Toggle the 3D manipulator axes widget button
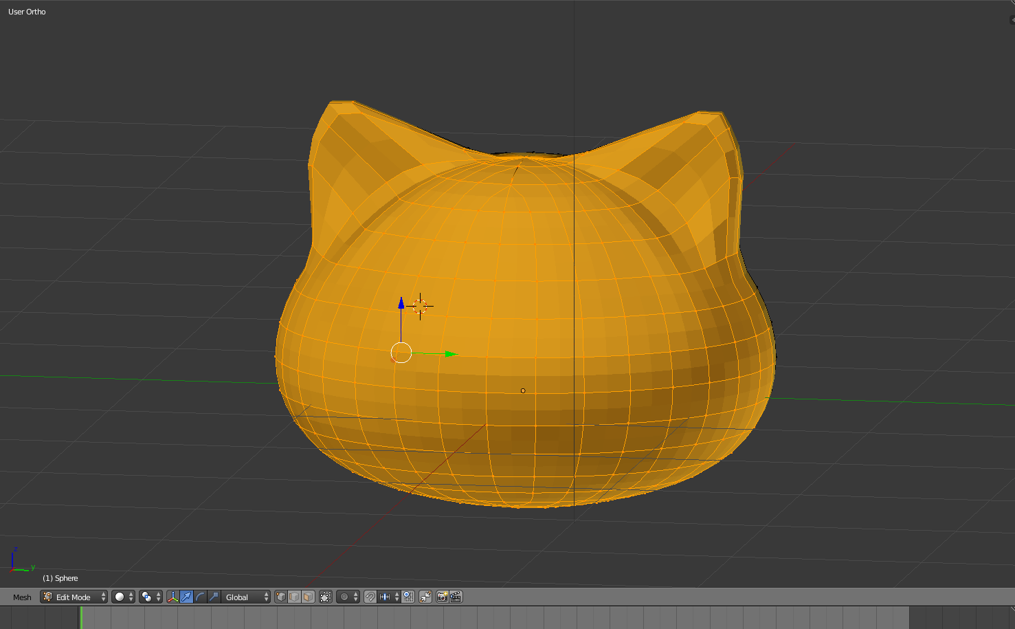The image size is (1015, 629). point(172,597)
